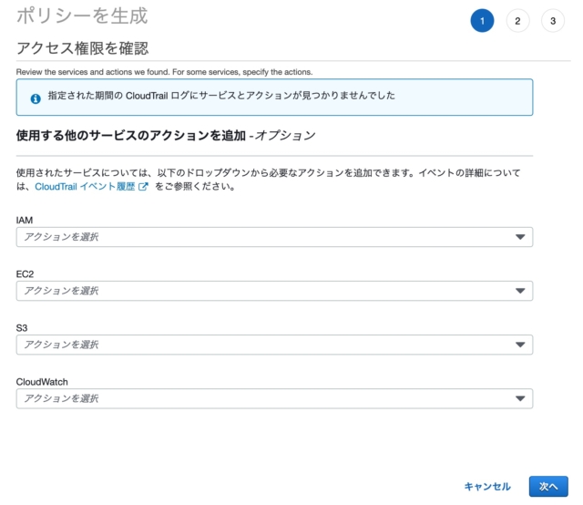
Task: Click the ポリシーを生成 title
Action: (x=82, y=16)
